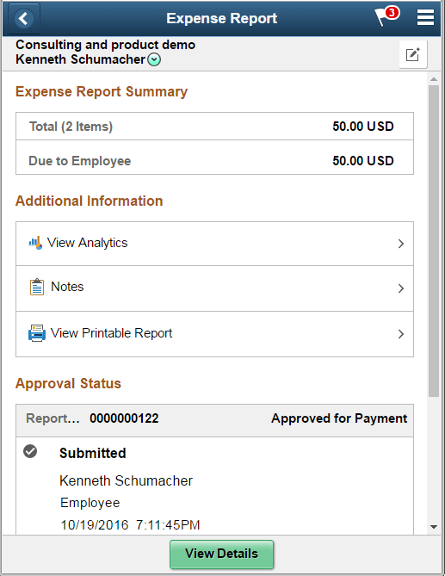Click the Total amount 50.00 USD
Viewport: 445px width, 576px height.
pos(363,127)
